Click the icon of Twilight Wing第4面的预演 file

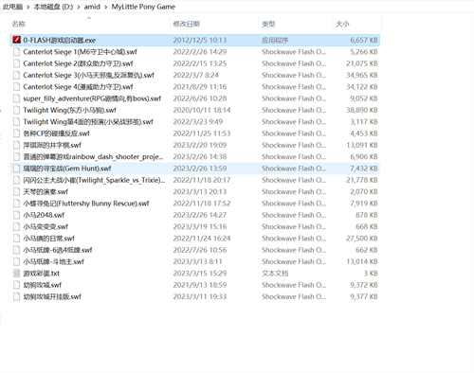pyautogui.click(x=16, y=122)
